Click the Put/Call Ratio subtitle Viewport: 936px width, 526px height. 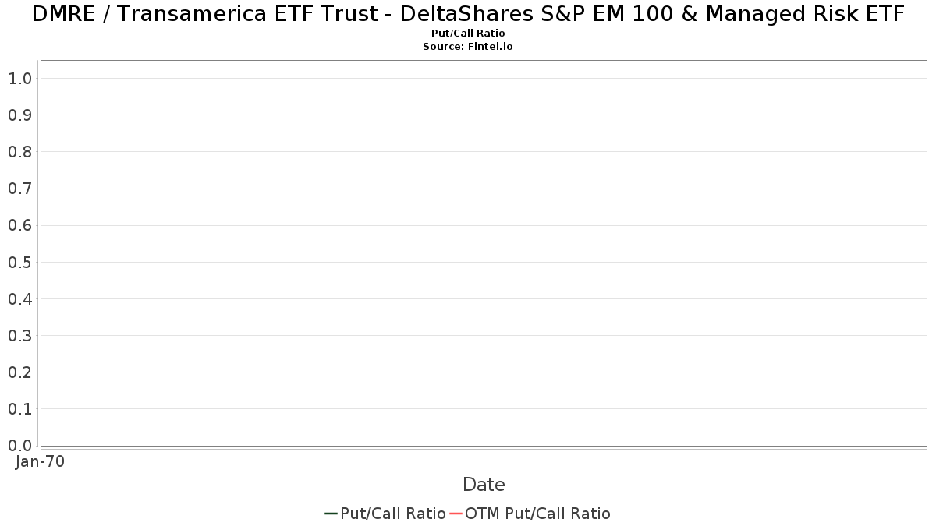(468, 34)
